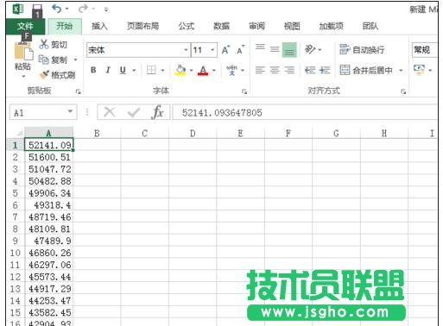
Task: Apply red font color A
Action: [203, 70]
